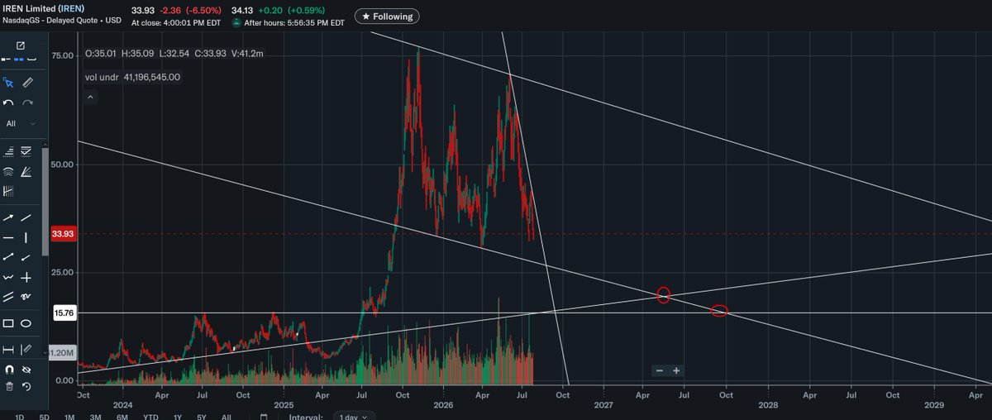Select the vertical line tool

pos(26,237)
